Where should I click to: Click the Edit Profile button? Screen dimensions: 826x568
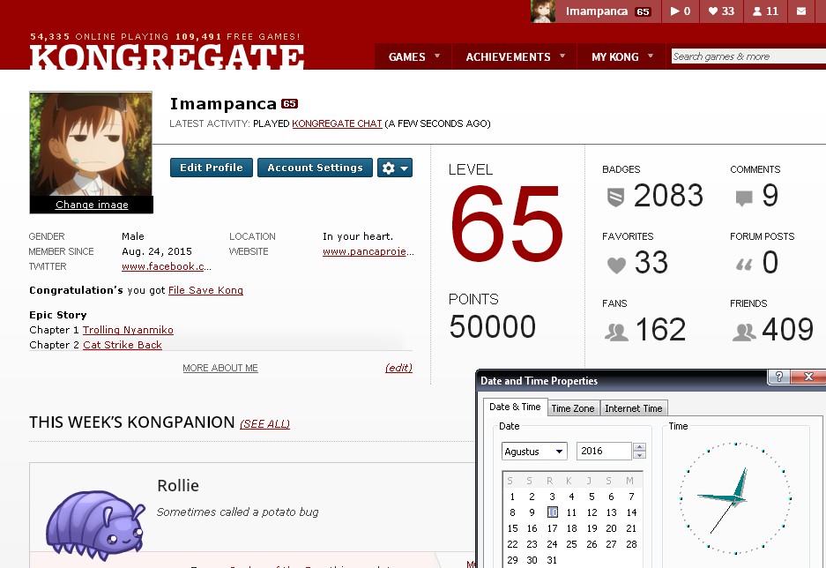click(x=212, y=168)
